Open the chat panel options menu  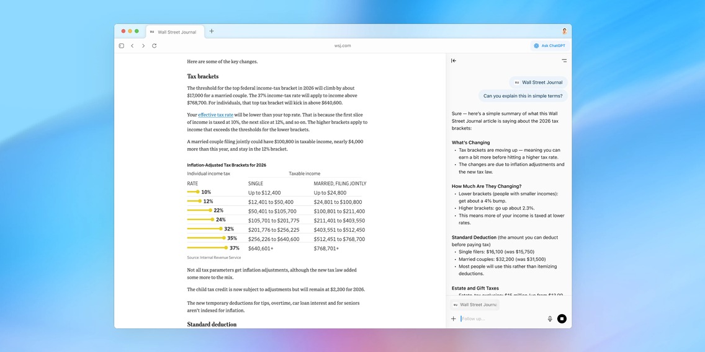point(564,61)
